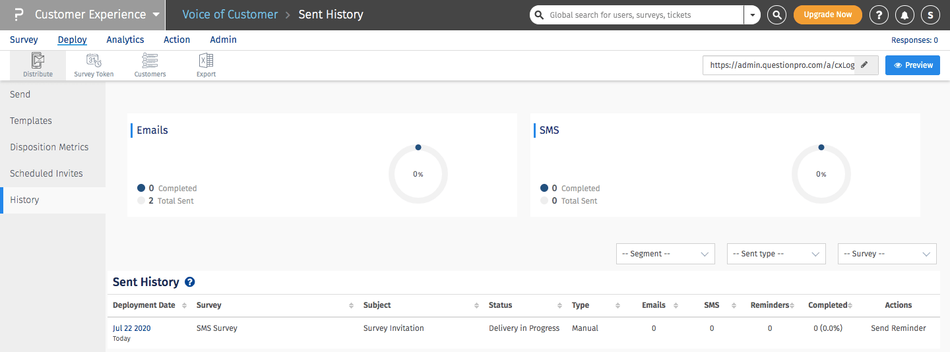The height and width of the screenshot is (352, 950).
Task: Click the pencil icon to edit survey URL
Action: (x=866, y=65)
